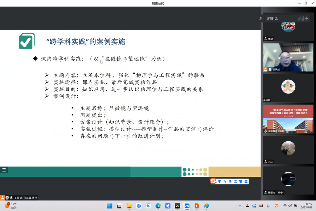Click slide line starting 实施途径

105,82
